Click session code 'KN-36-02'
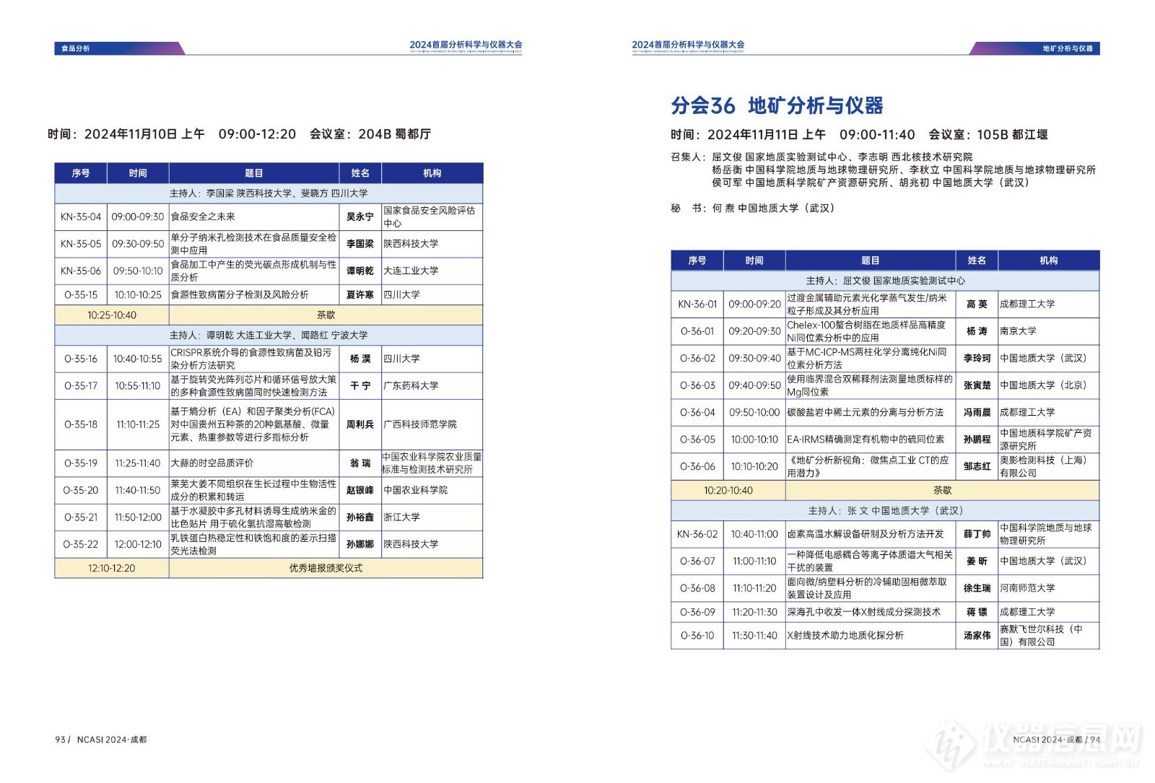Screen dimensions: 1155x783 point(697,534)
